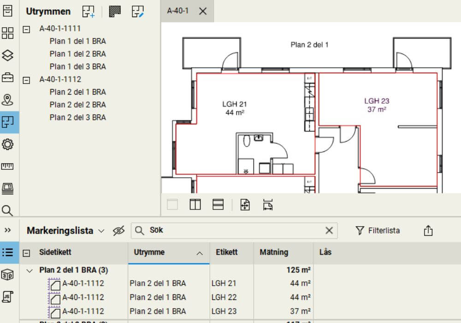Click the 3D model icon in bottom sidebar

click(x=8, y=272)
